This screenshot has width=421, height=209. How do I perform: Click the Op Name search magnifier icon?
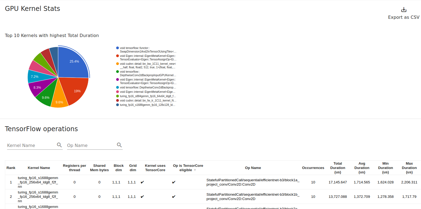click(119, 145)
